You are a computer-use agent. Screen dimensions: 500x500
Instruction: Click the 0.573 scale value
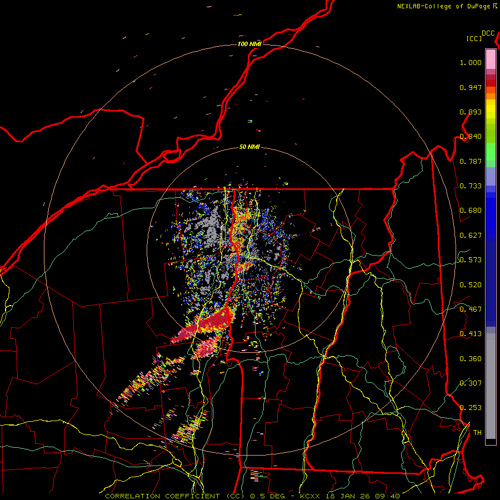tap(471, 260)
